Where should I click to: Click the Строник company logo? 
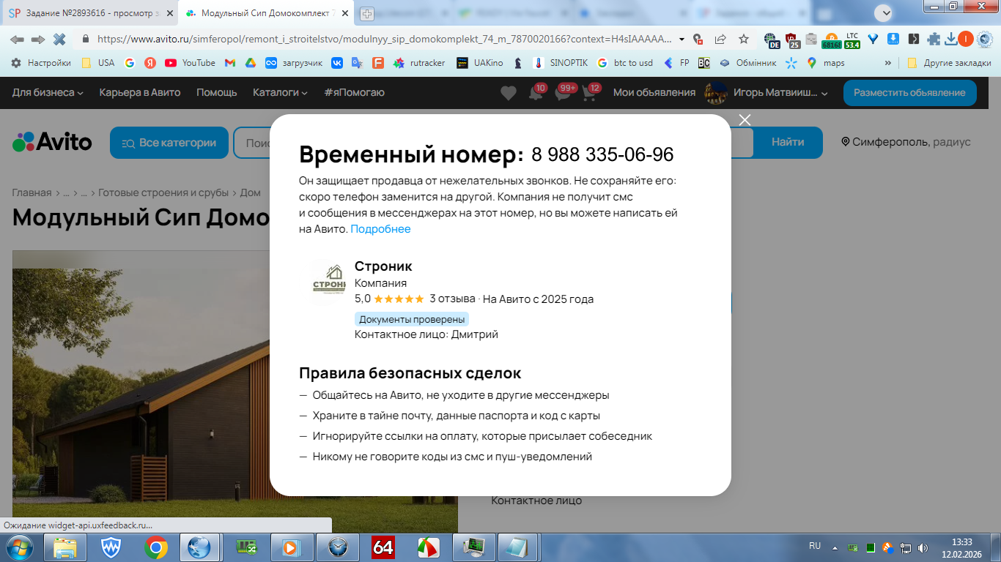tap(329, 282)
